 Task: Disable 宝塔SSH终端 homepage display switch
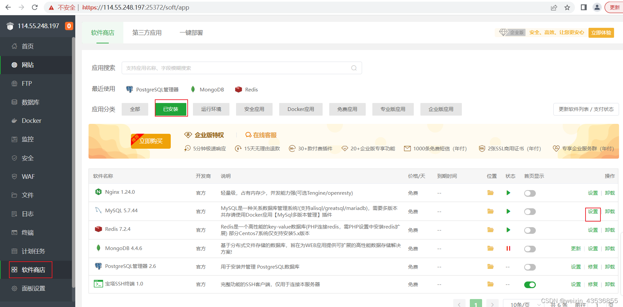pyautogui.click(x=530, y=285)
